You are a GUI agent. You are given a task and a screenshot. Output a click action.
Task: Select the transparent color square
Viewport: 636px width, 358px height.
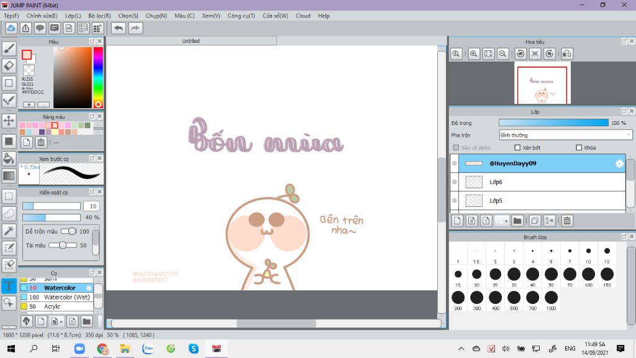pyautogui.click(x=29, y=71)
